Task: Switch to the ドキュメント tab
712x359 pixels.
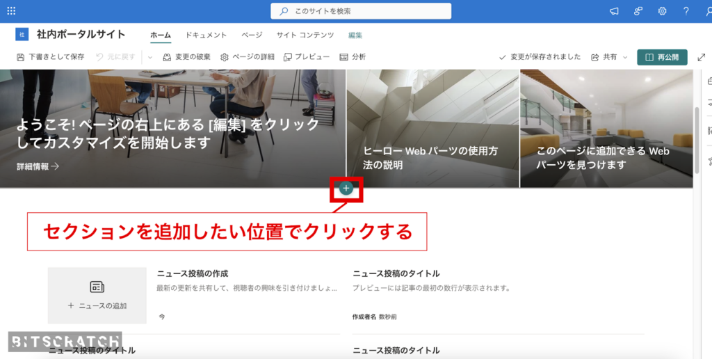Action: 206,35
